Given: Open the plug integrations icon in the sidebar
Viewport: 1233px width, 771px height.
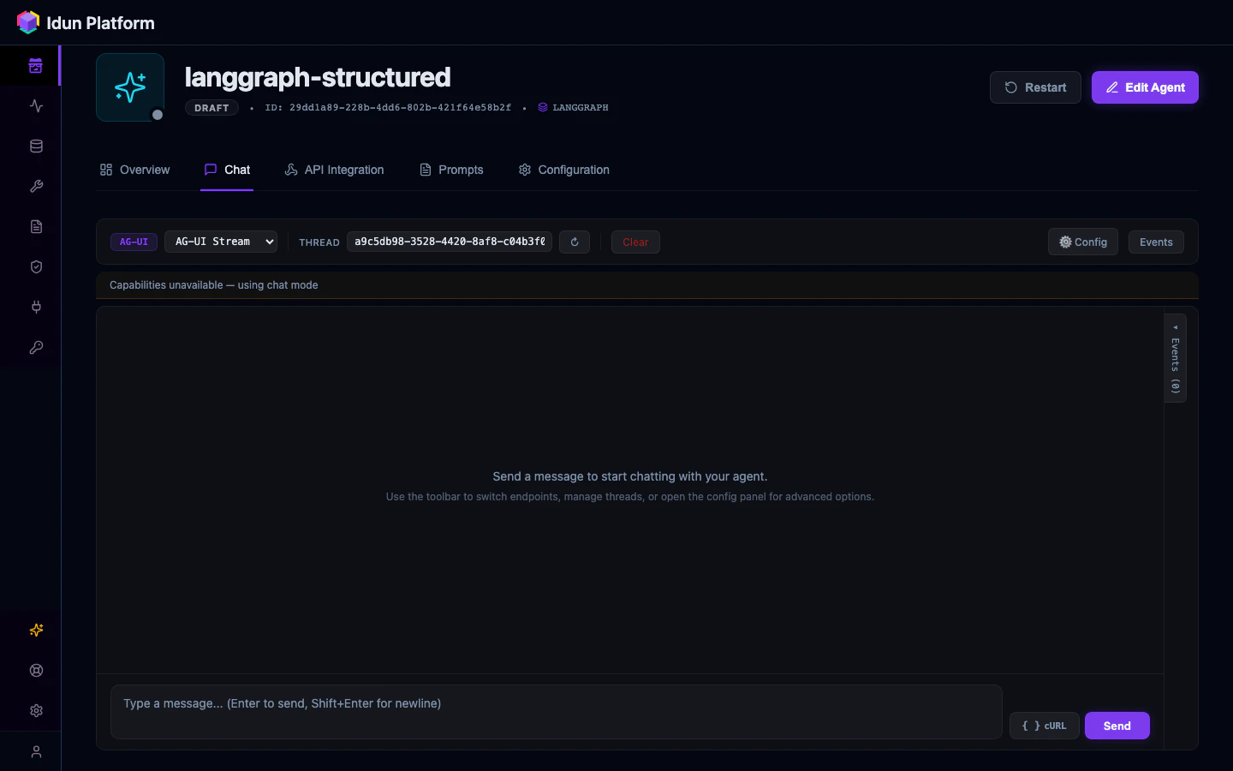Looking at the screenshot, I should pyautogui.click(x=35, y=308).
